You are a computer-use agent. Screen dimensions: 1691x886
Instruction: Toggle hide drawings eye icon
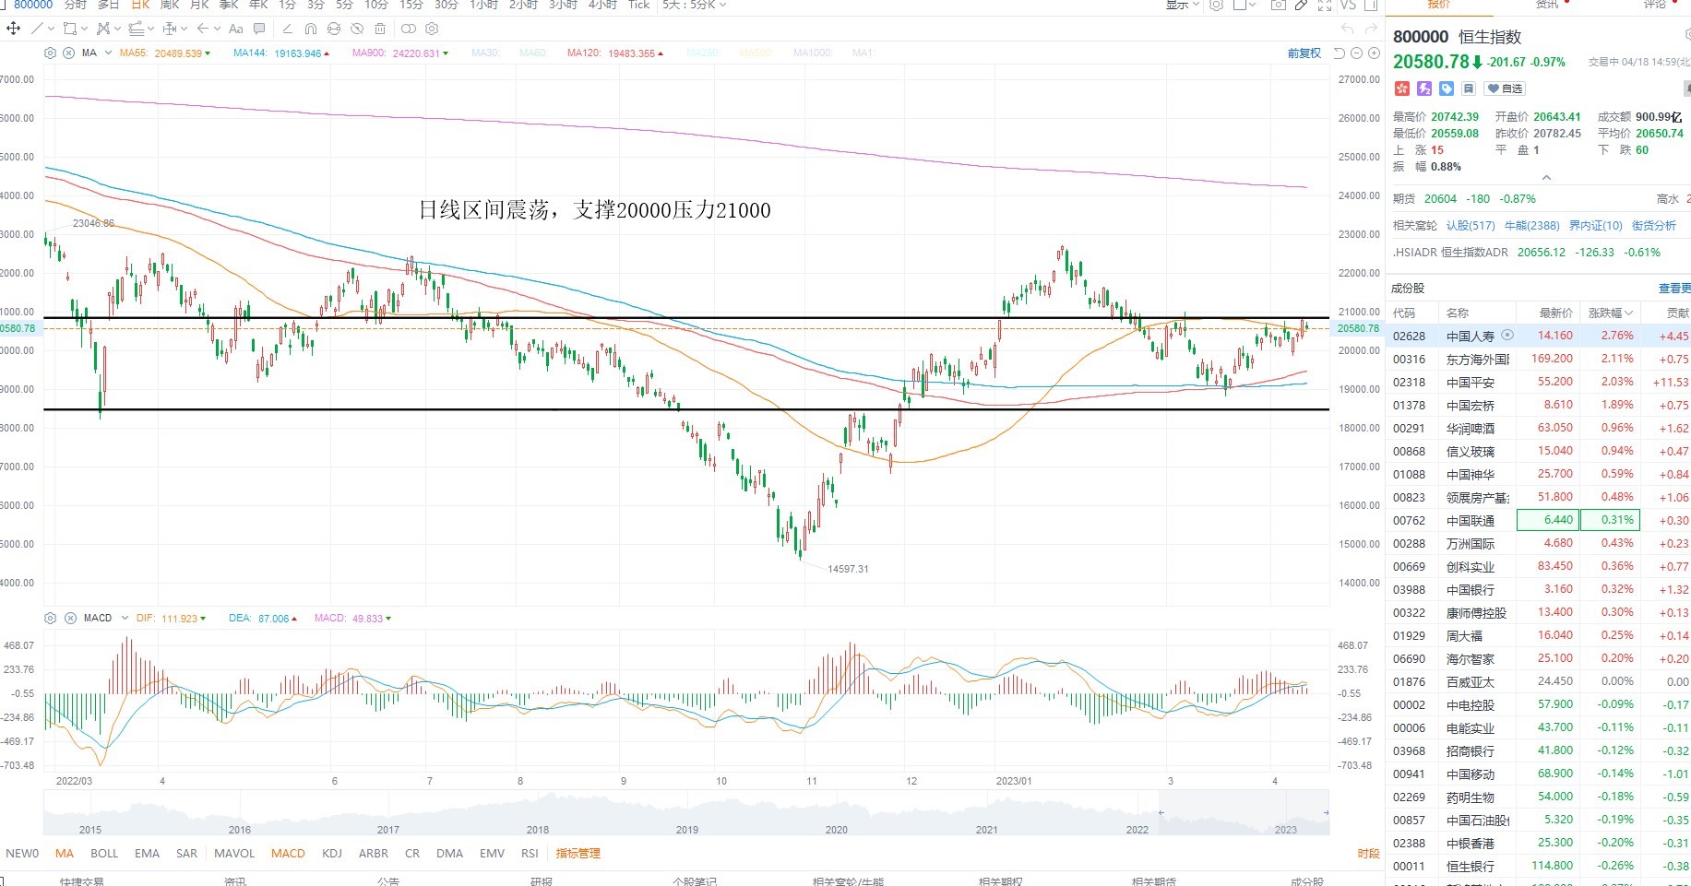[357, 29]
